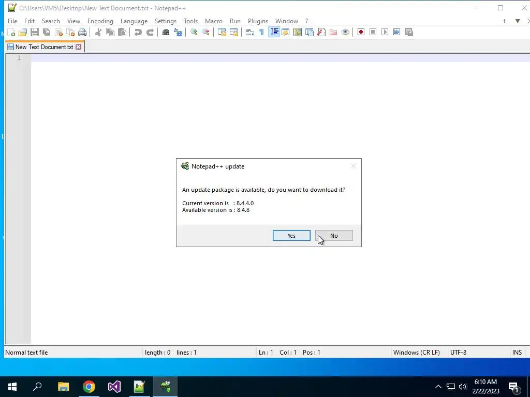The width and height of the screenshot is (530, 397).
Task: Toggle the Function List panel icon
Action: pos(321,32)
